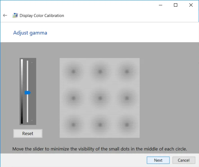This screenshot has width=199, height=167.
Task: Proceed with the Next button
Action: (158, 160)
